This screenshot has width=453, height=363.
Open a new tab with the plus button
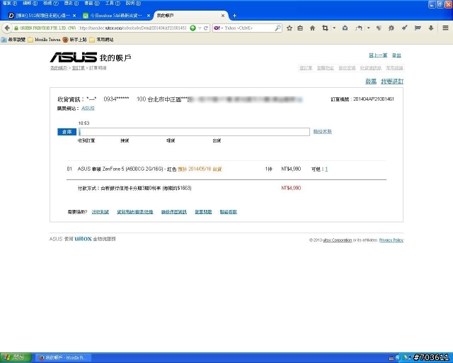[234, 16]
